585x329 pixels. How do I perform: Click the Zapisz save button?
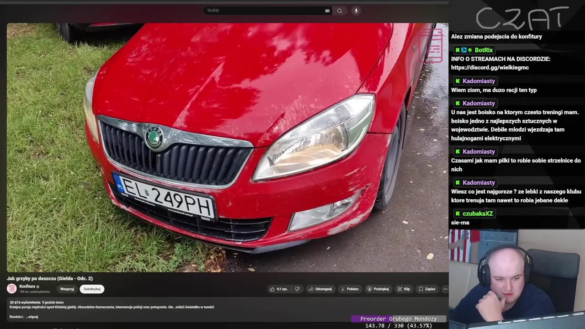click(427, 289)
